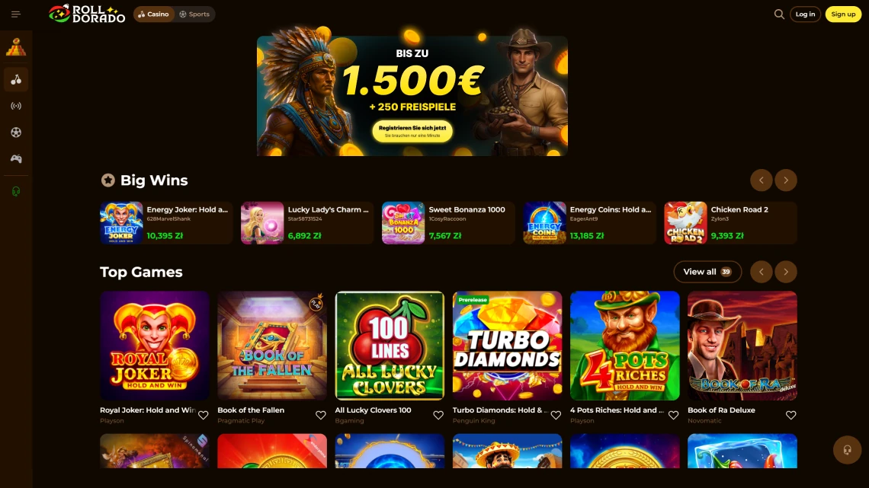Add Book of Ra Deluxe to favorites

[x=790, y=415]
